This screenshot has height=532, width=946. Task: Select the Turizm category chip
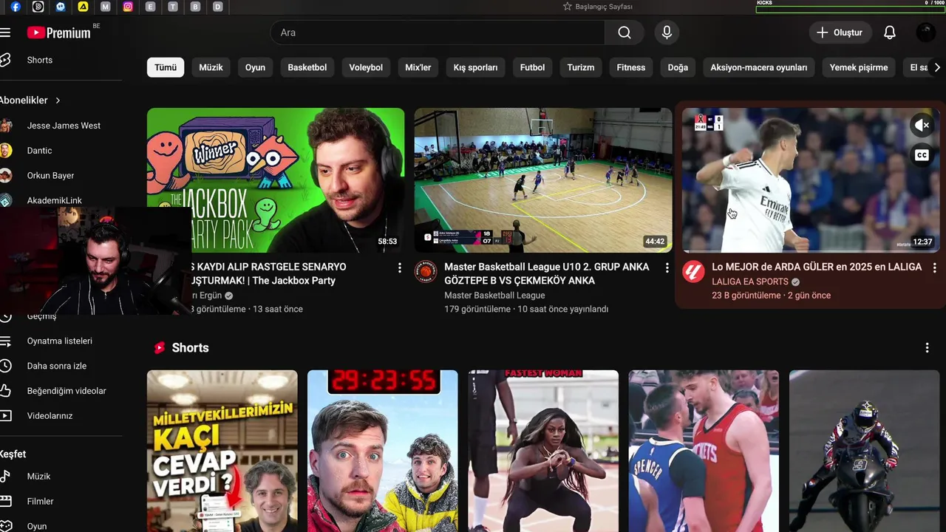pyautogui.click(x=581, y=67)
